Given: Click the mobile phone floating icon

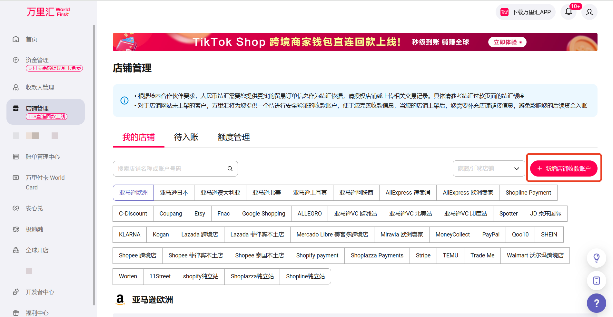Looking at the screenshot, I should point(596,281).
